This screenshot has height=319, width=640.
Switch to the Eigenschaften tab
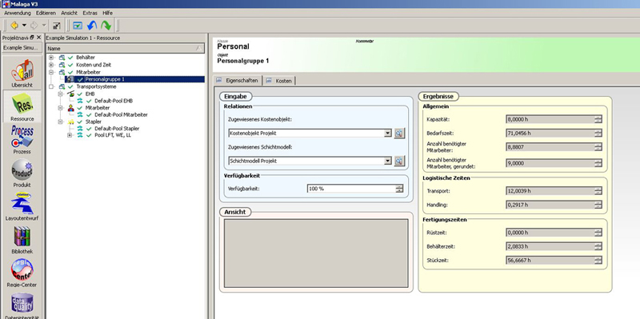(x=237, y=81)
